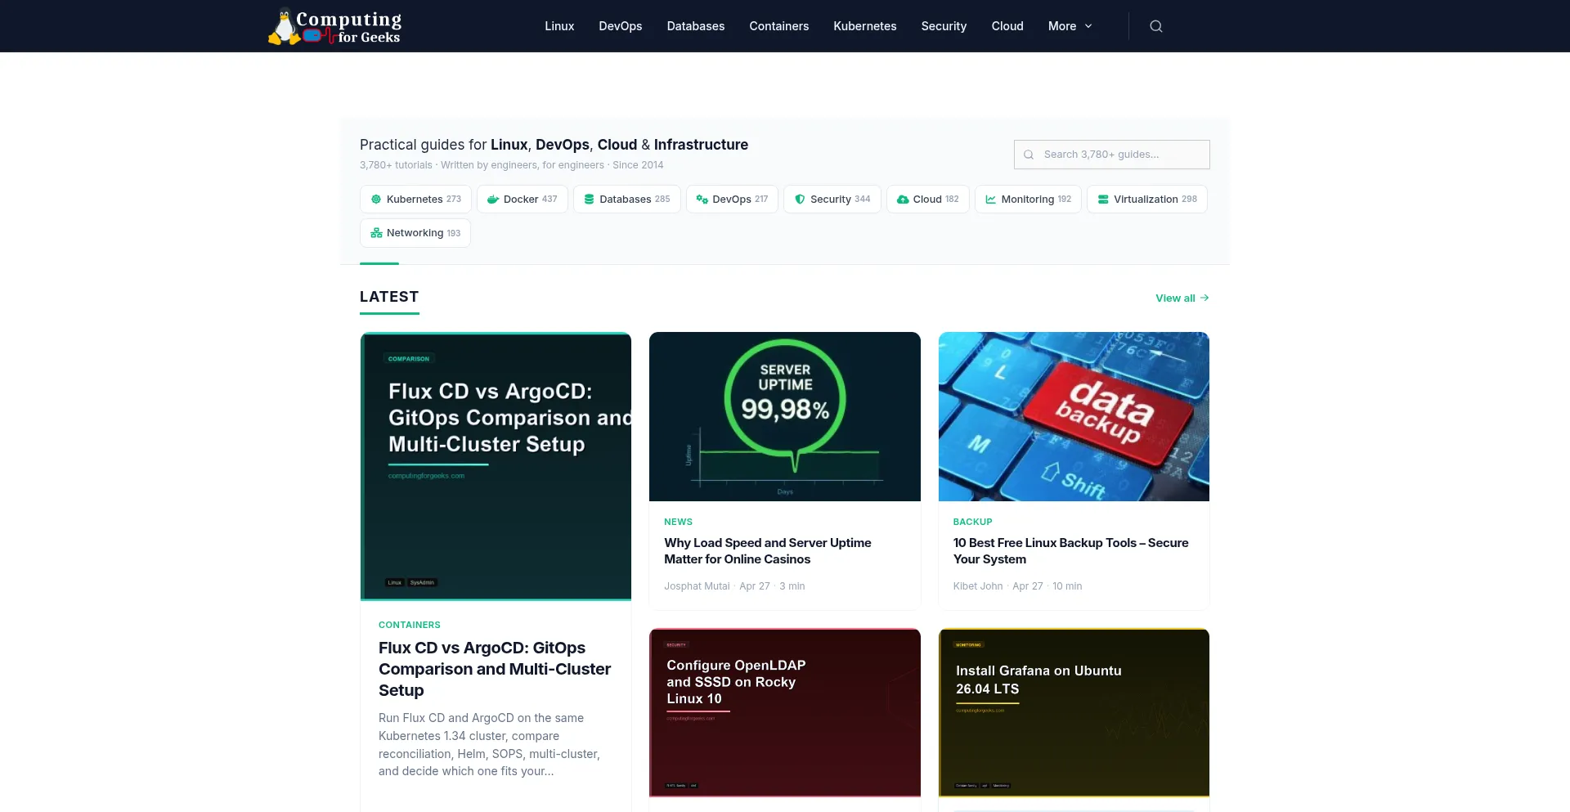Open the Cloud navigation item

(1007, 26)
